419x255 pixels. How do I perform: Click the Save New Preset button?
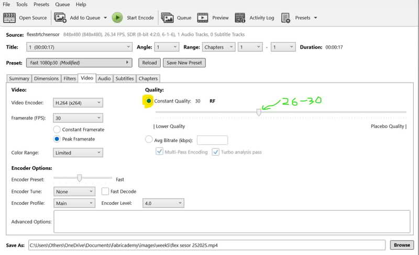pyautogui.click(x=184, y=63)
